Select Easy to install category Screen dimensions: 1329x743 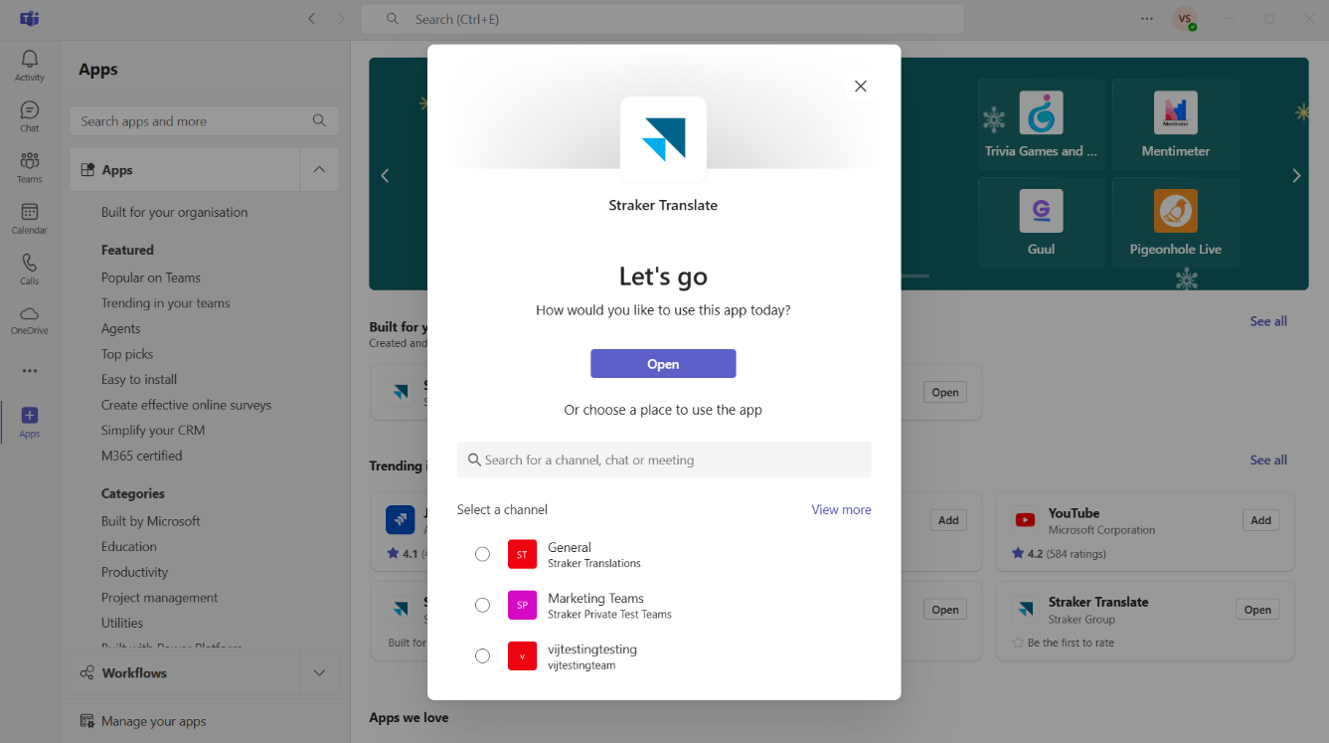tap(139, 379)
